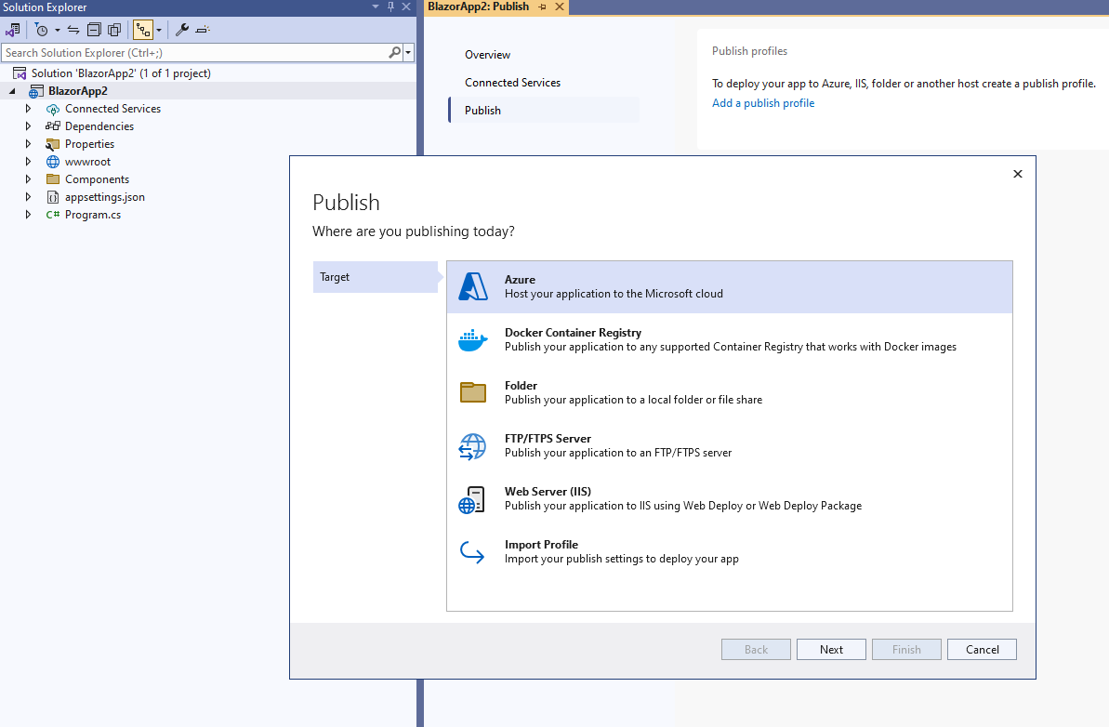Select the BlazorApp2 project row

click(x=208, y=90)
